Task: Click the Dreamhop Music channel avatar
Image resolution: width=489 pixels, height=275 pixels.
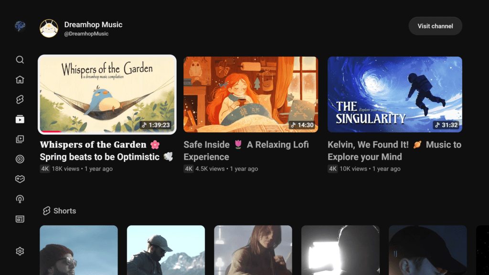Action: (x=49, y=28)
